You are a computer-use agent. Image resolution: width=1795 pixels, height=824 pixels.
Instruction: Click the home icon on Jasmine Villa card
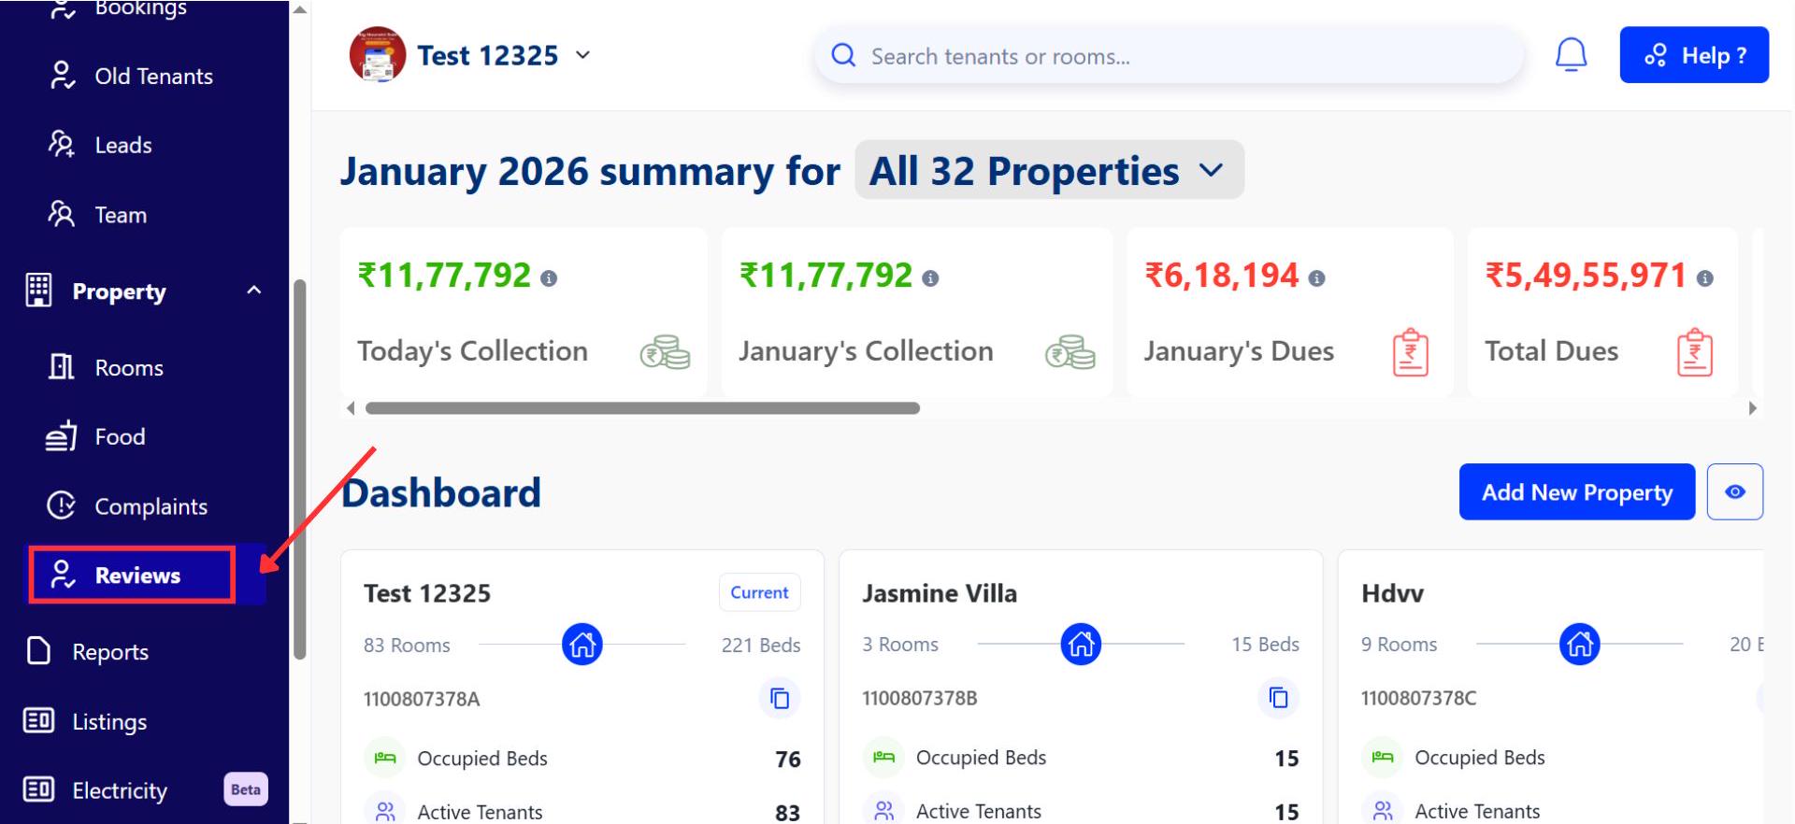(x=1081, y=645)
